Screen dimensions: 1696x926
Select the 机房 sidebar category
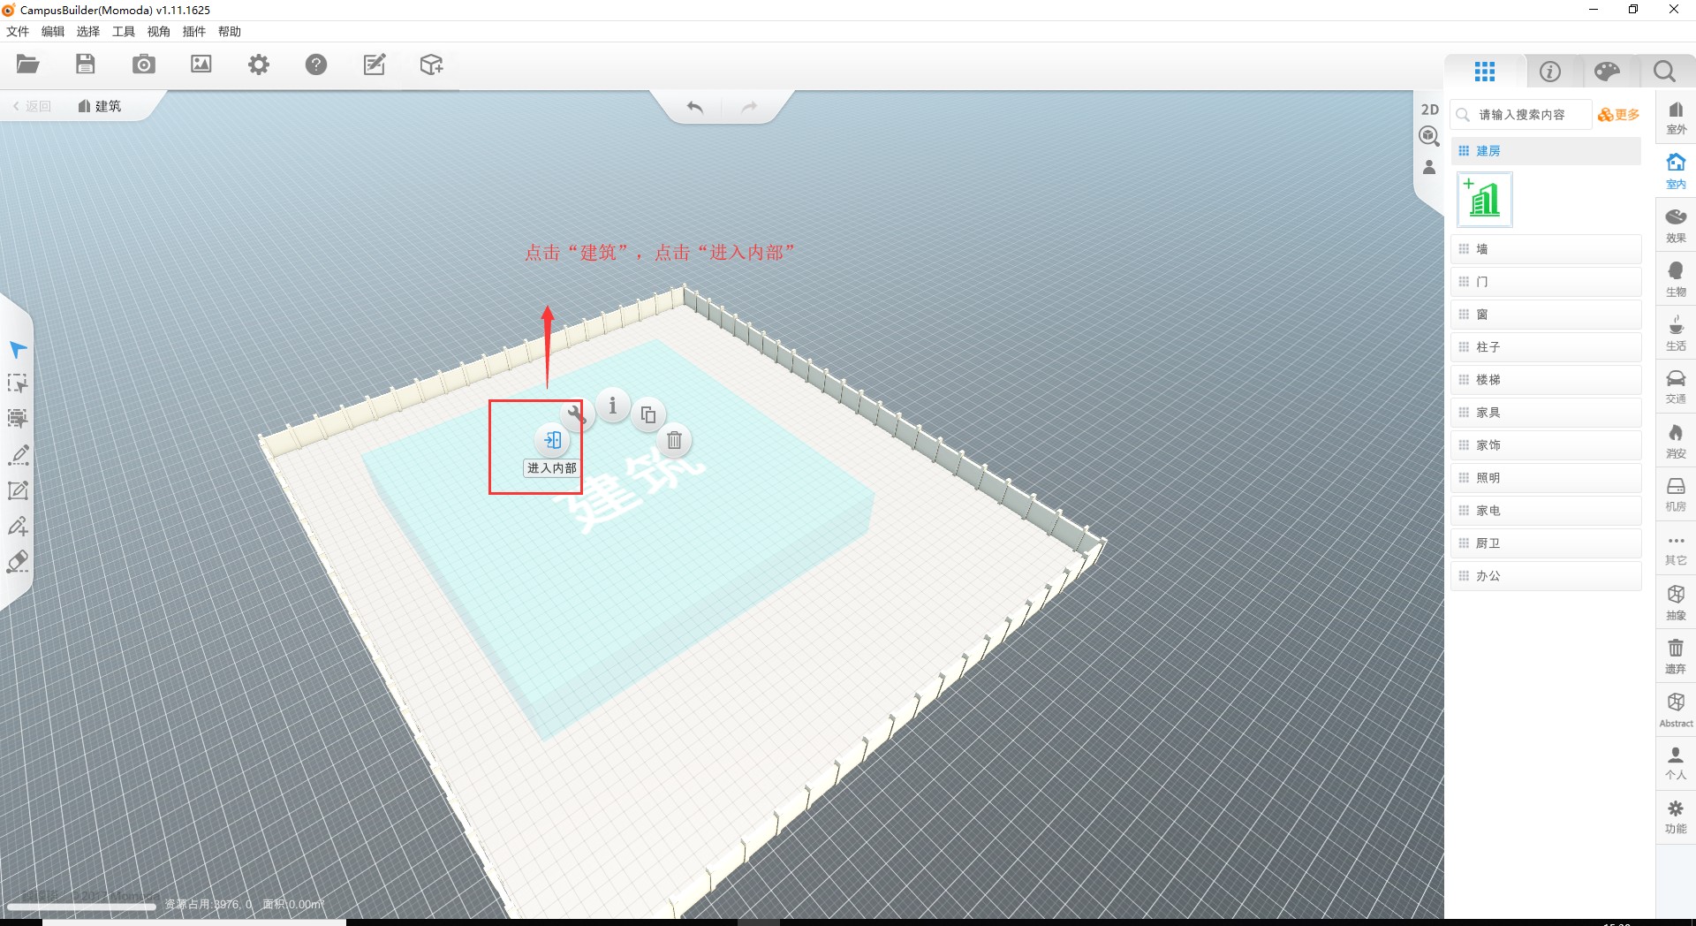coord(1676,495)
